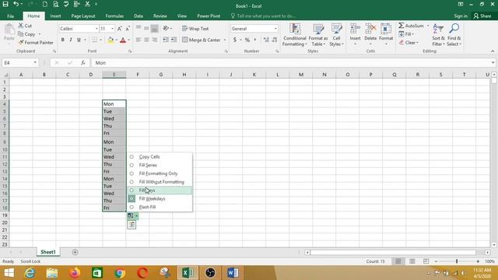Switch to the Page Layout tab

point(83,16)
